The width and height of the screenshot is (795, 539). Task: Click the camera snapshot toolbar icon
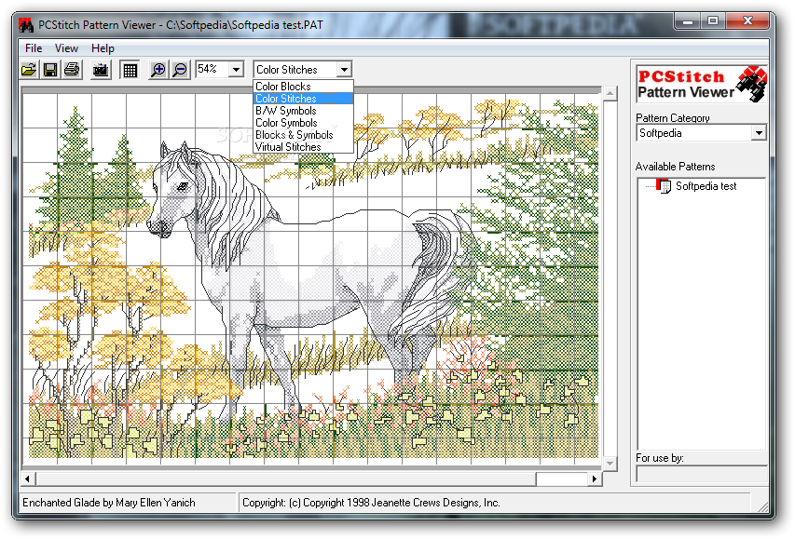(x=101, y=70)
